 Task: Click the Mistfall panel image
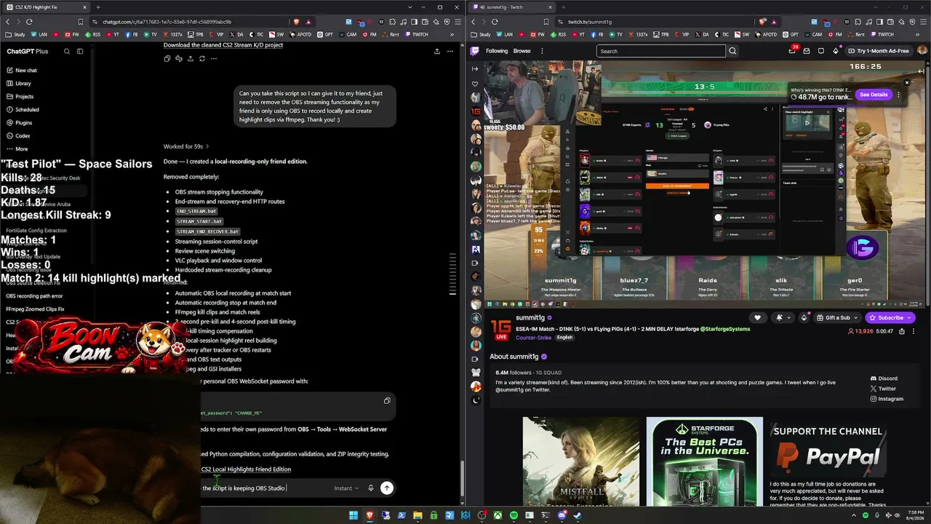point(580,461)
